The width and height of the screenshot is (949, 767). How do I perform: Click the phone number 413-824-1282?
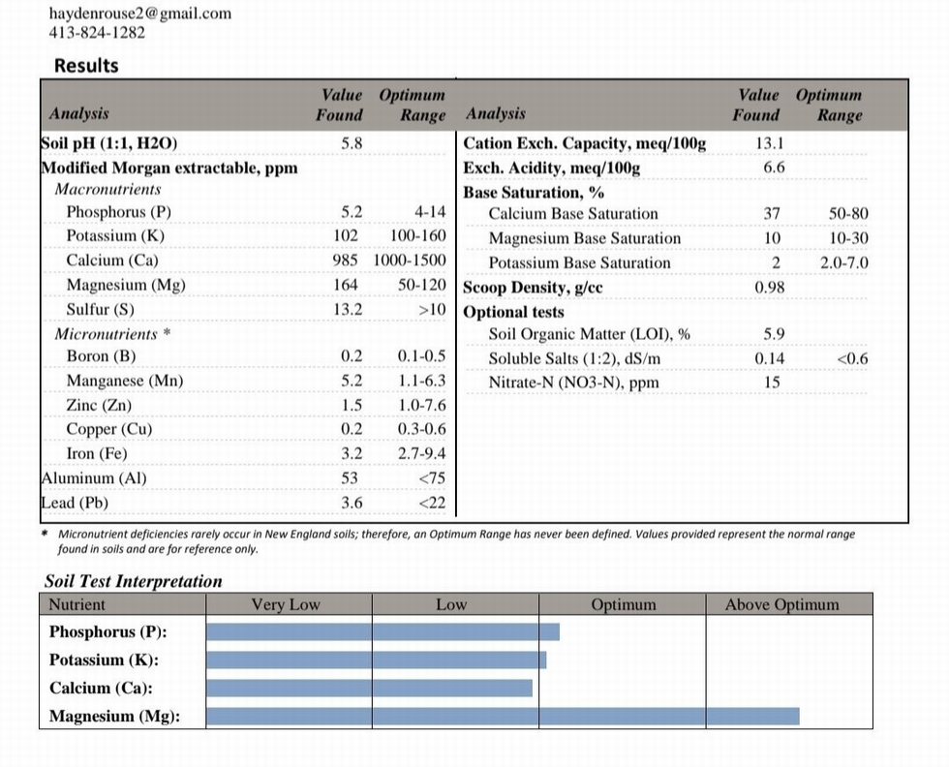click(97, 32)
